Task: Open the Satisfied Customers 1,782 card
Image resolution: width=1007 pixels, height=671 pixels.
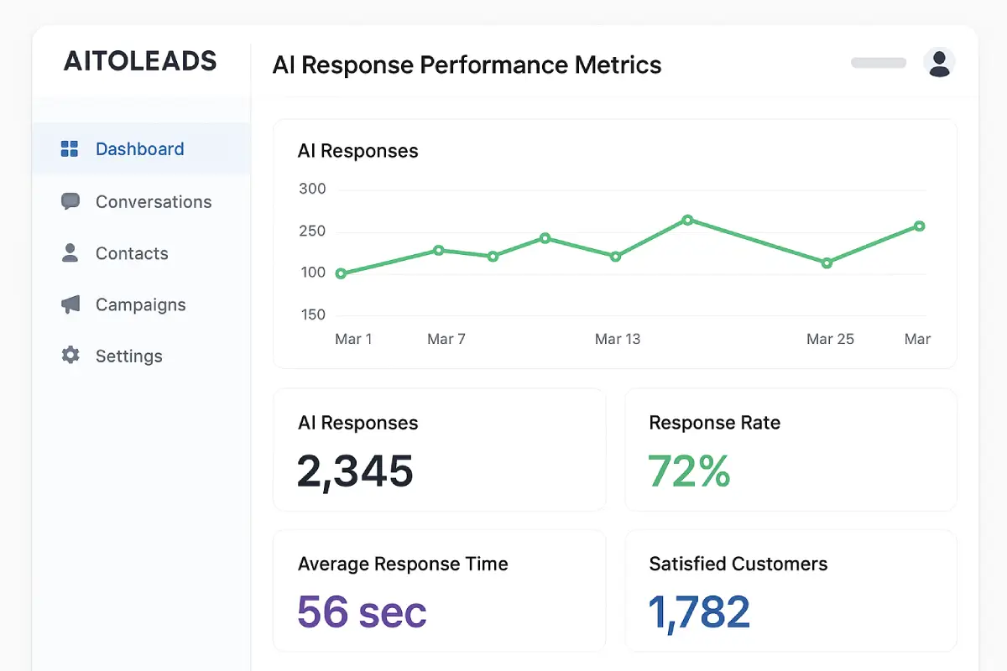Action: click(x=790, y=590)
